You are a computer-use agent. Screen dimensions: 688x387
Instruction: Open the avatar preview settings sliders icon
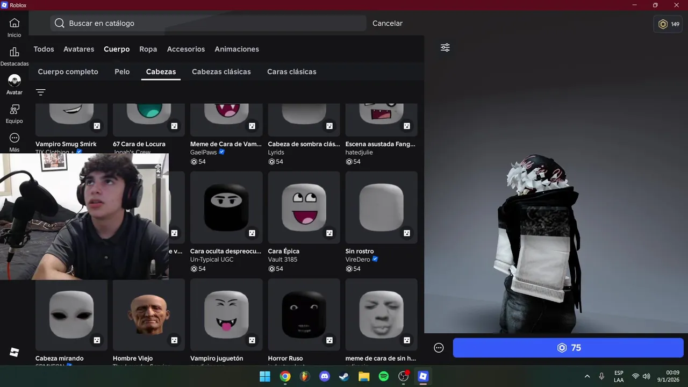(x=445, y=48)
